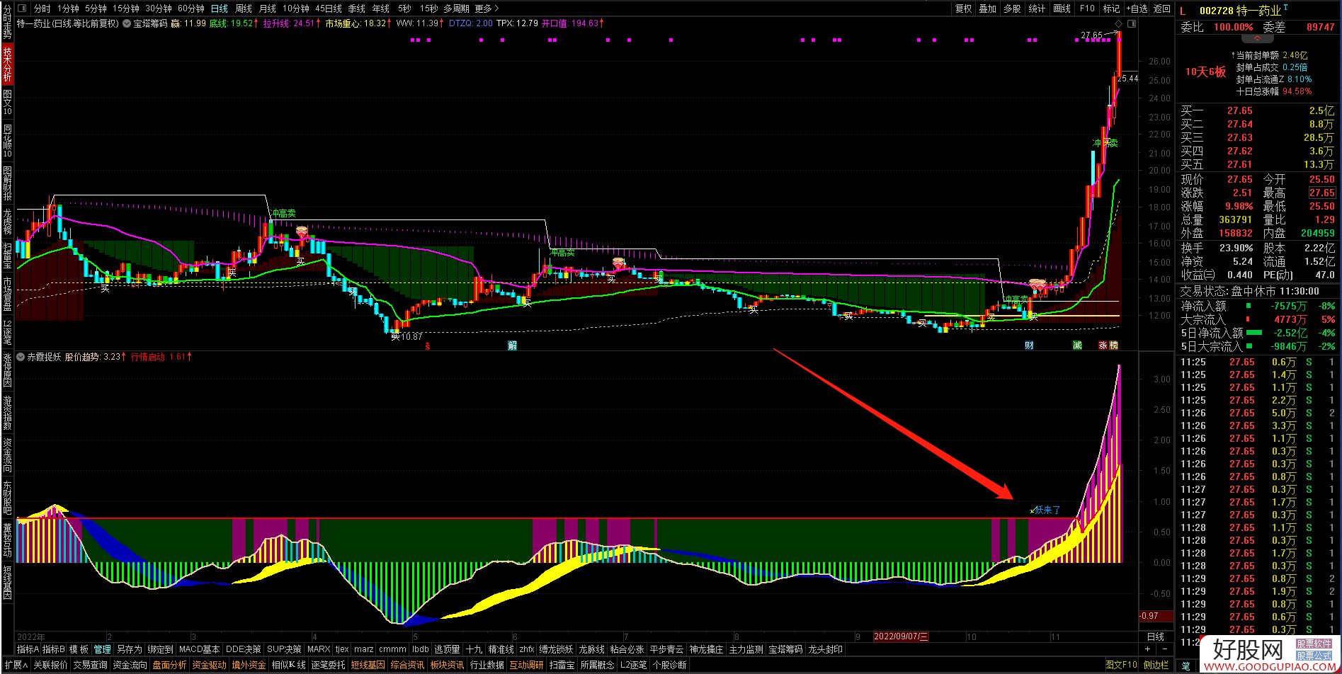Switch chart to 周线 period

coord(244,8)
